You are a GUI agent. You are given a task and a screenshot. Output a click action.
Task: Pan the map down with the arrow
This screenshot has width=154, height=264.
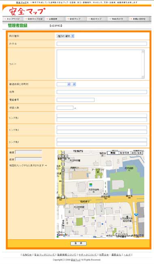[63, 160]
